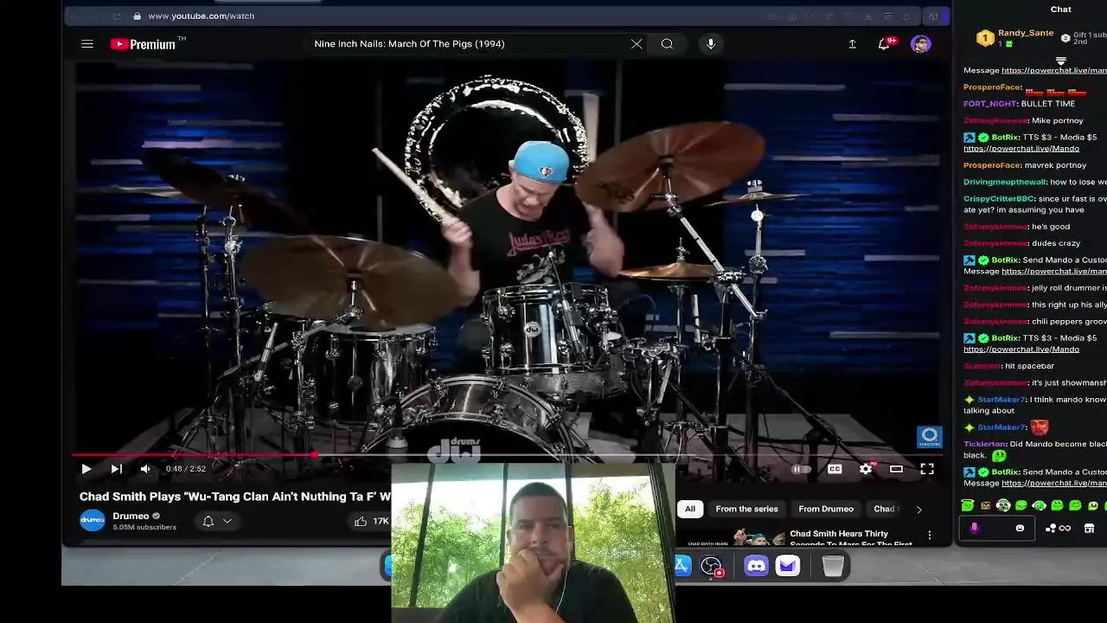The height and width of the screenshot is (623, 1107).
Task: Open video settings gear
Action: (866, 469)
